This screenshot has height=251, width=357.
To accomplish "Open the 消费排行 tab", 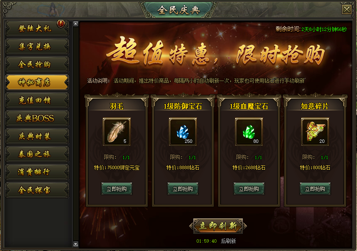I will [x=37, y=172].
